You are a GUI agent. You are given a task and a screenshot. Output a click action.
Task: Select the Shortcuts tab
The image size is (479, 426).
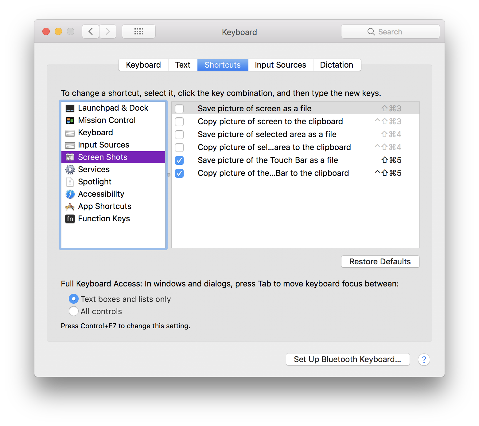pyautogui.click(x=223, y=65)
